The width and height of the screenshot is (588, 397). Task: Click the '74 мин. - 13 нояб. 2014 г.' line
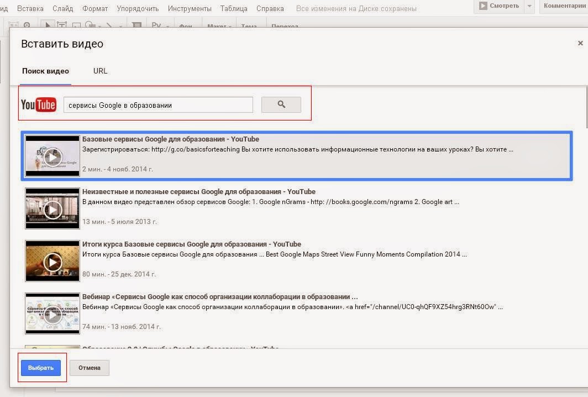click(122, 327)
